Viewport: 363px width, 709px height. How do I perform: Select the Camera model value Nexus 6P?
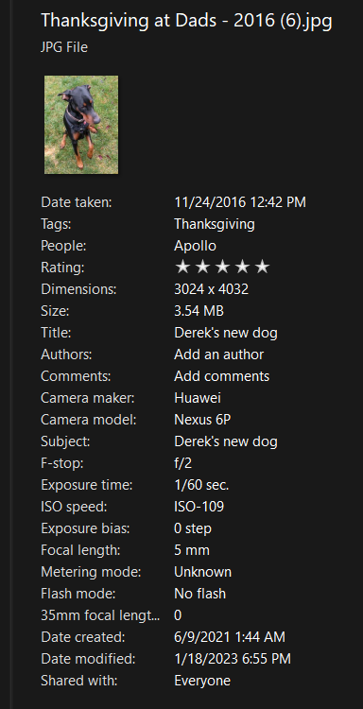[202, 420]
